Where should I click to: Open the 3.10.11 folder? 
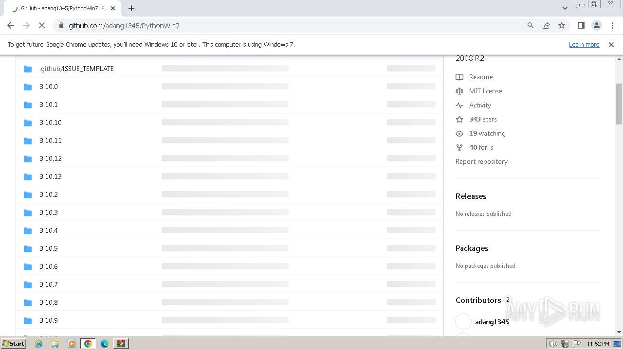(51, 140)
